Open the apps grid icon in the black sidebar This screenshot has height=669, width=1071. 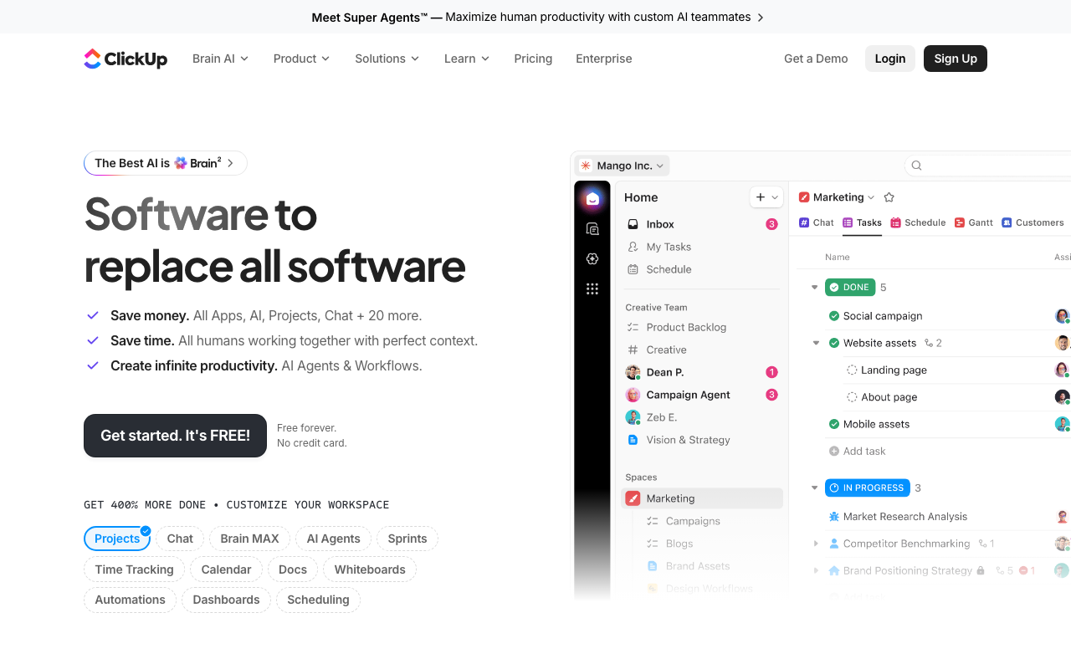click(592, 289)
